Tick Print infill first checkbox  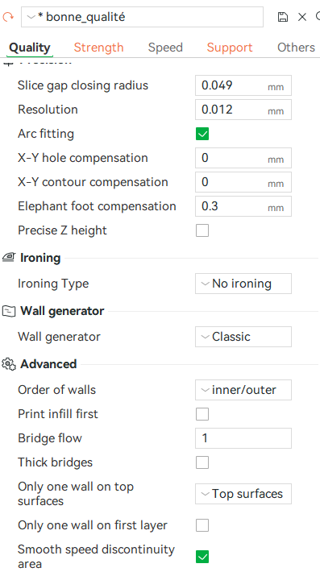(202, 414)
